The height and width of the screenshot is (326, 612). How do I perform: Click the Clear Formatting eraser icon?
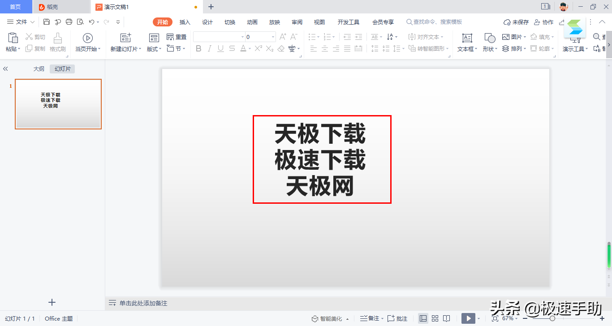[x=281, y=48]
